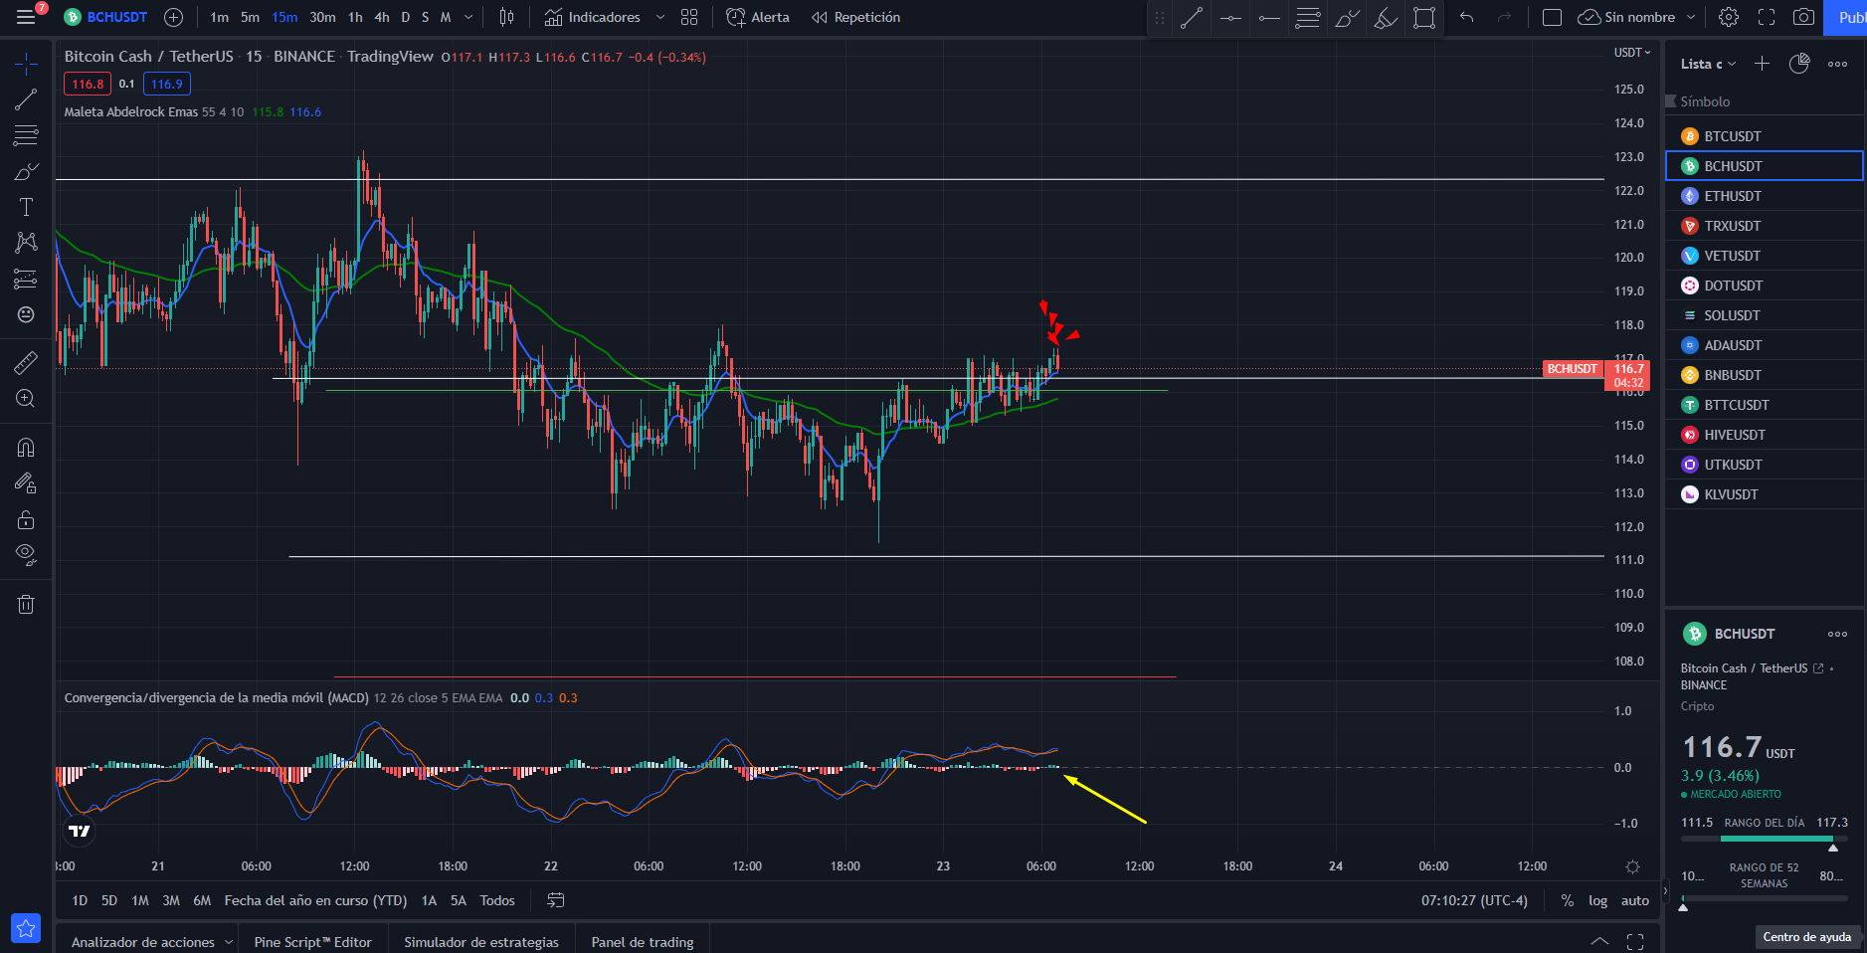Open the magnet mode tool
Screen dimensions: 1867x953
tap(26, 448)
